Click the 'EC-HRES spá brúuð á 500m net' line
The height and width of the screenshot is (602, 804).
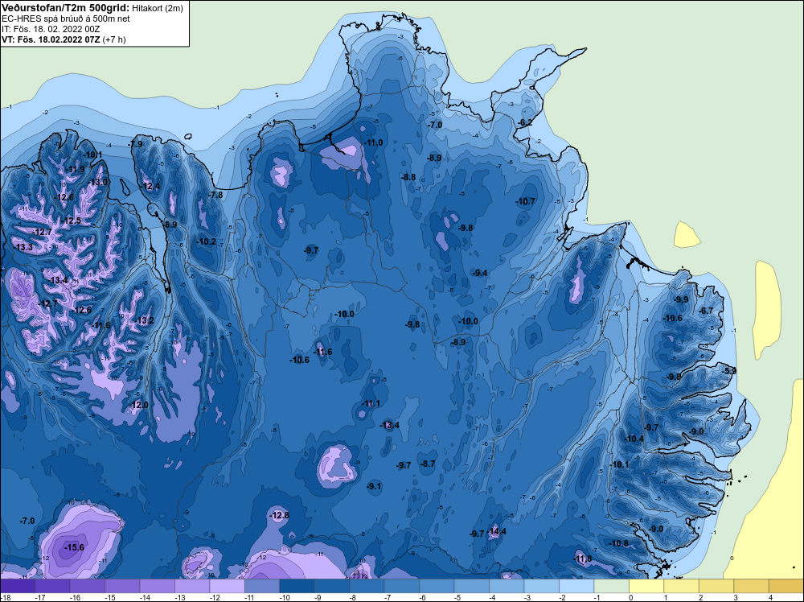click(x=66, y=19)
